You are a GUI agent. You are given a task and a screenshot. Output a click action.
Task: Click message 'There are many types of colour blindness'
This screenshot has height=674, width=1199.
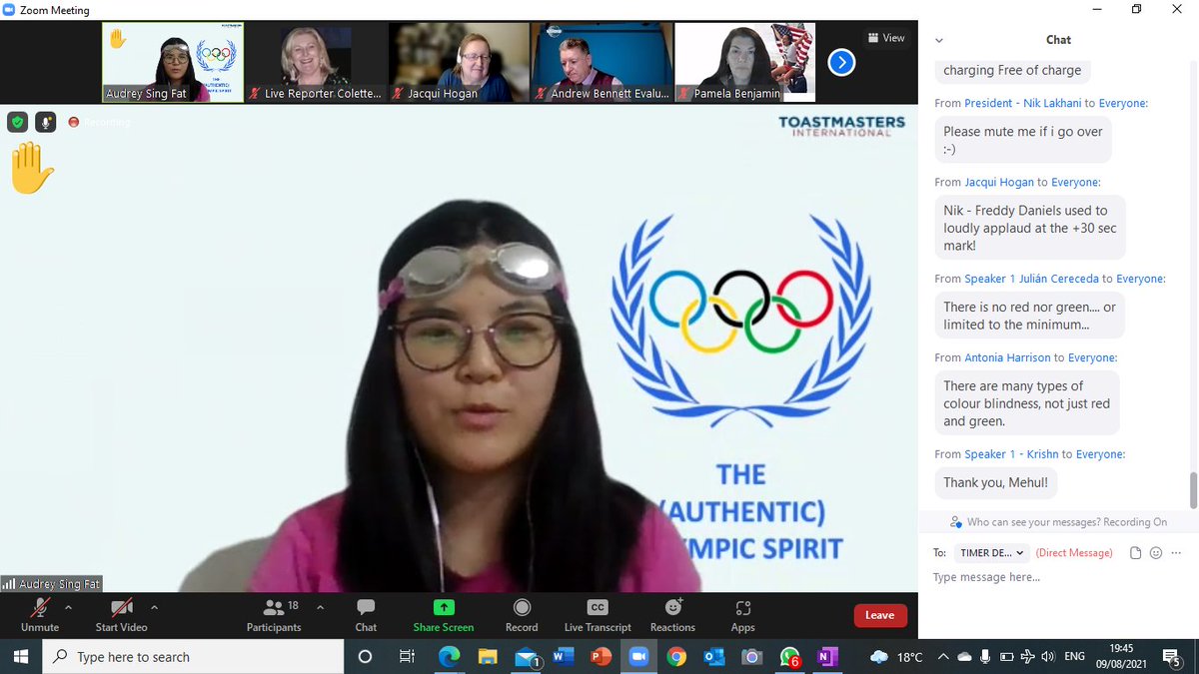1027,403
